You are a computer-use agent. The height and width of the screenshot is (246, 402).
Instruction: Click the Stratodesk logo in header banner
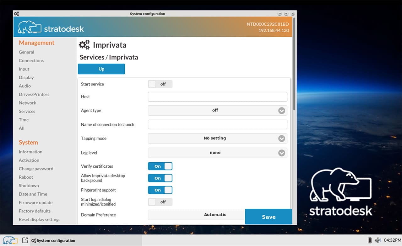tap(51, 27)
